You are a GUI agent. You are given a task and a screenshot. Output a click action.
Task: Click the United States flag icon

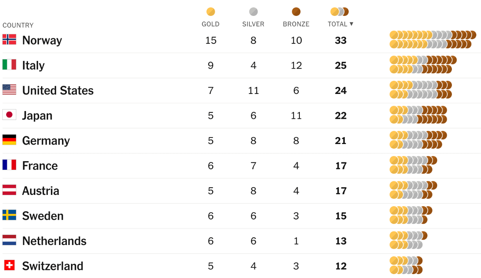(x=9, y=90)
